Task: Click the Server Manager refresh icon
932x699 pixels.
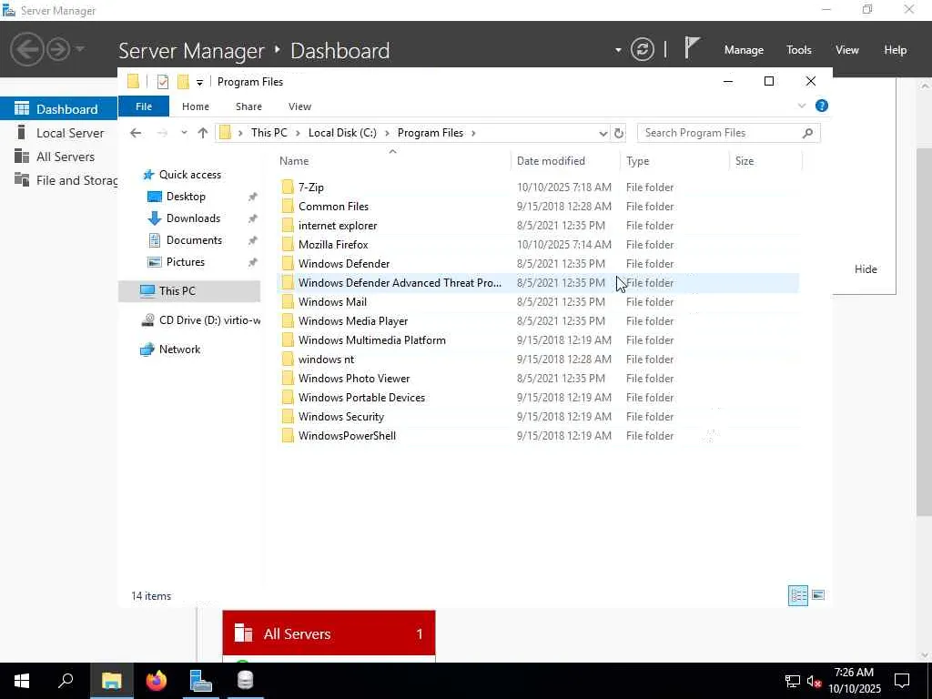Action: point(642,49)
